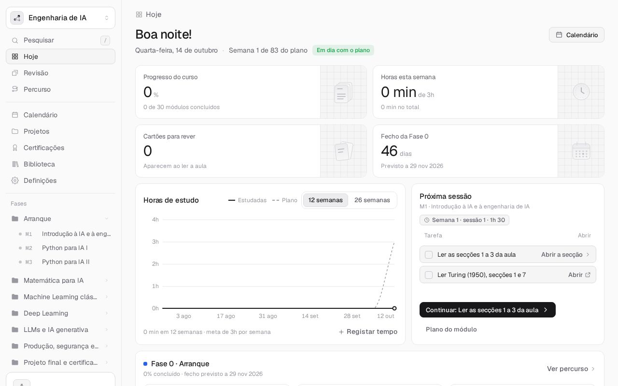Viewport: 618px width, 386px height.
Task: Open module M1 Introdução à IA
Action: [x=65, y=234]
